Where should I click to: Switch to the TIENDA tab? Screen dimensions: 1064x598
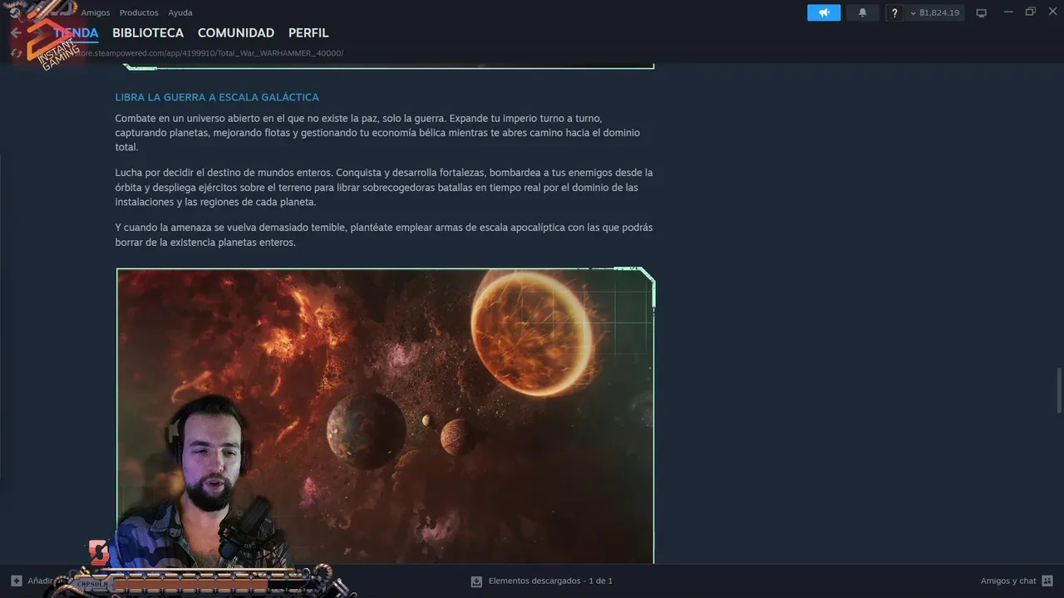(x=76, y=33)
